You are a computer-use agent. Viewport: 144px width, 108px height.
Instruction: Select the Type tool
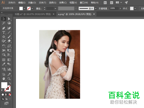[x=4, y=33]
